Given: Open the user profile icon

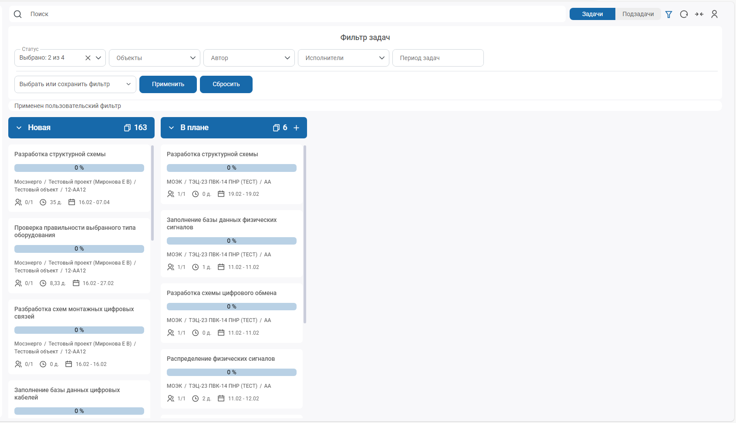Looking at the screenshot, I should click(714, 14).
